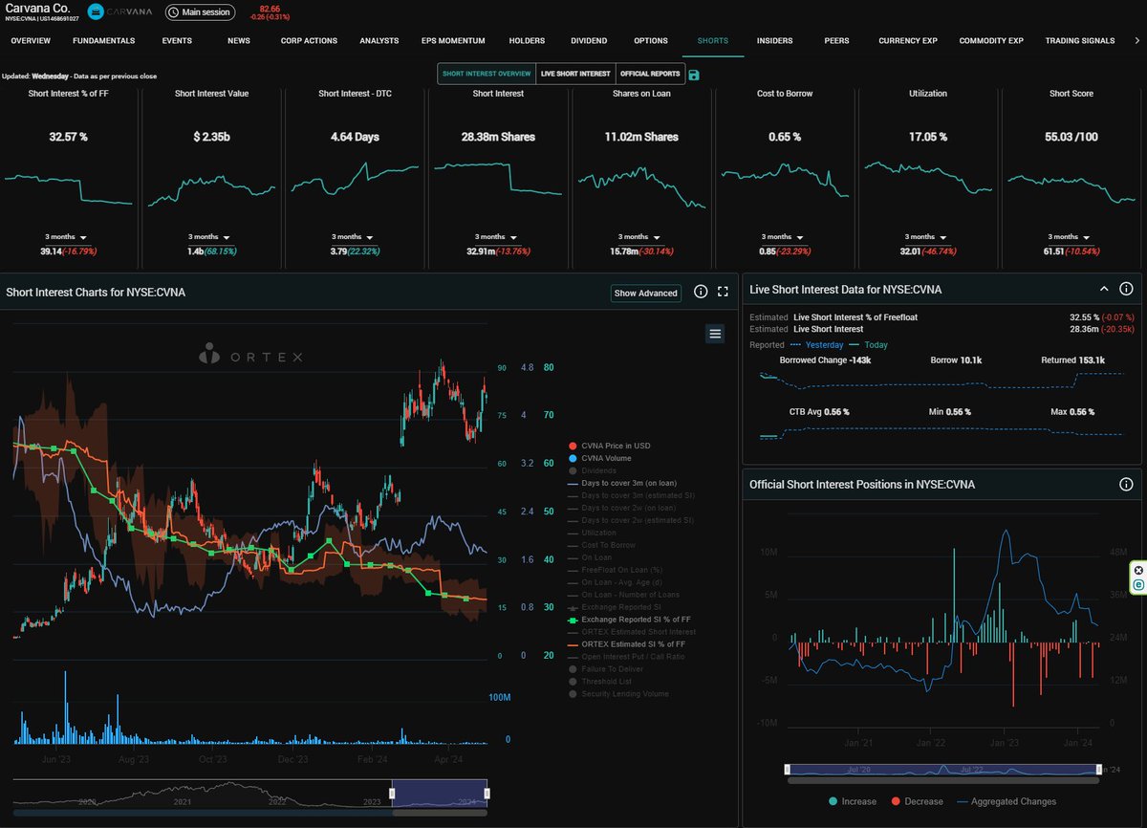
Task: Expand the short interest chart to fullscreen
Action: [x=723, y=292]
